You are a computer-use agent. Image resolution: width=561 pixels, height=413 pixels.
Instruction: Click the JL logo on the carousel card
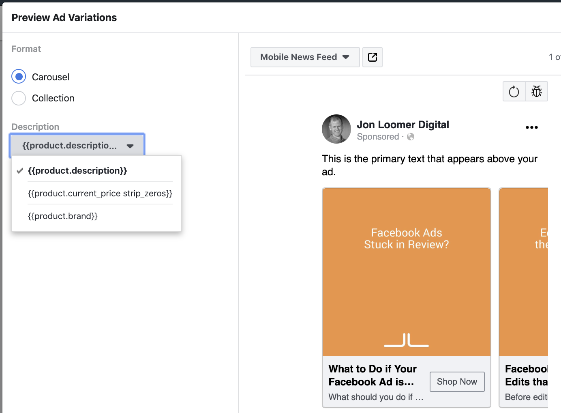[x=406, y=340]
